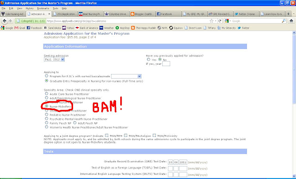Select Adult Psych NP radio button

75,123
